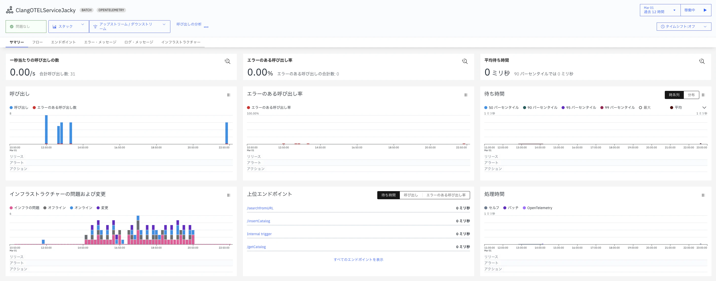
Task: Open the エラーのある呼び出し率 chart menu icon
Action: 466,95
